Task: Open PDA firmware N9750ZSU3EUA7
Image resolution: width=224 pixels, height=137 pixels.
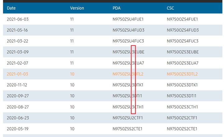Action: (128, 63)
